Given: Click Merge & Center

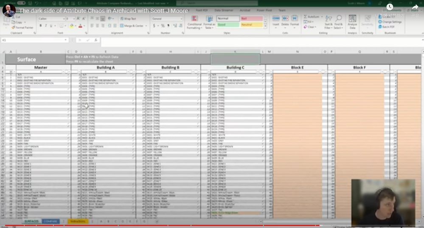Looking at the screenshot, I should pyautogui.click(x=132, y=26).
